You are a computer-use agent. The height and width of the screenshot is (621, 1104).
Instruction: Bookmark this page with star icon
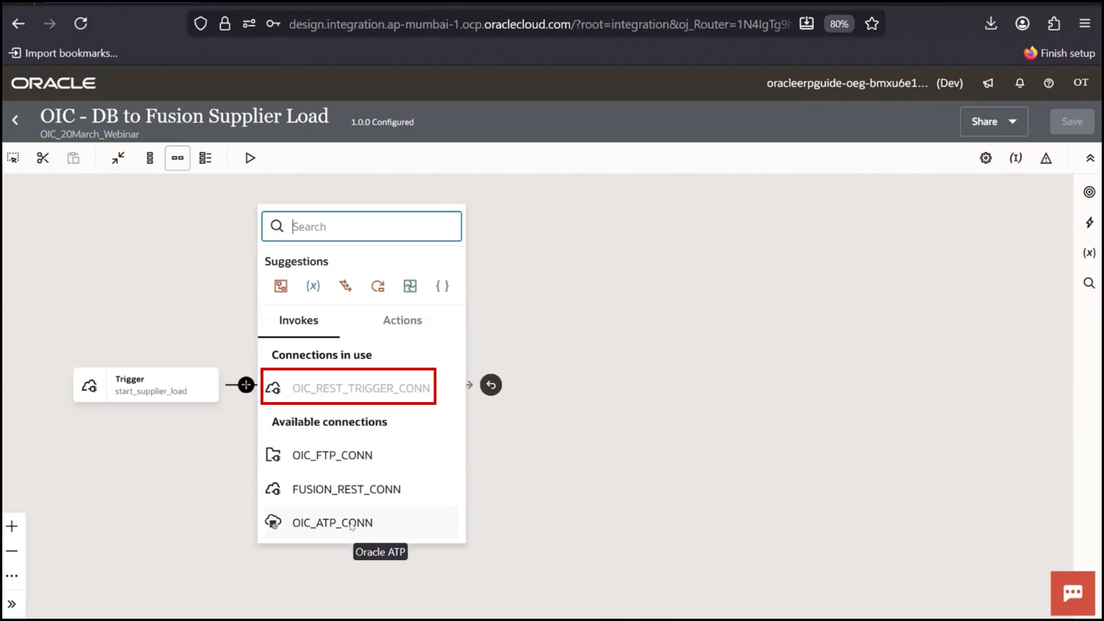click(x=872, y=24)
